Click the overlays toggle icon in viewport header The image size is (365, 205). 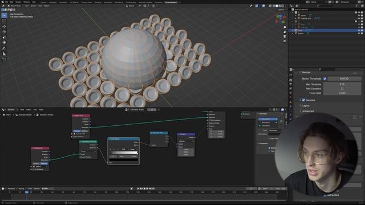tap(263, 6)
